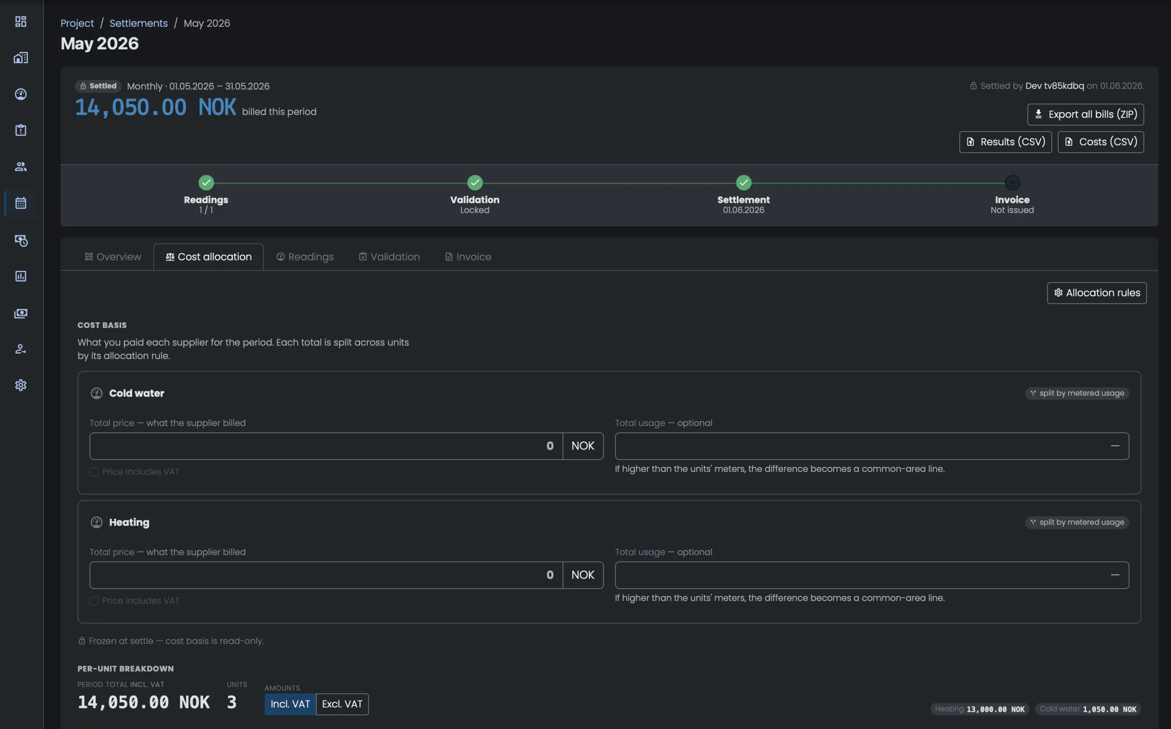Click Cold water split by metered usage badge
The image size is (1171, 729).
[1077, 393]
